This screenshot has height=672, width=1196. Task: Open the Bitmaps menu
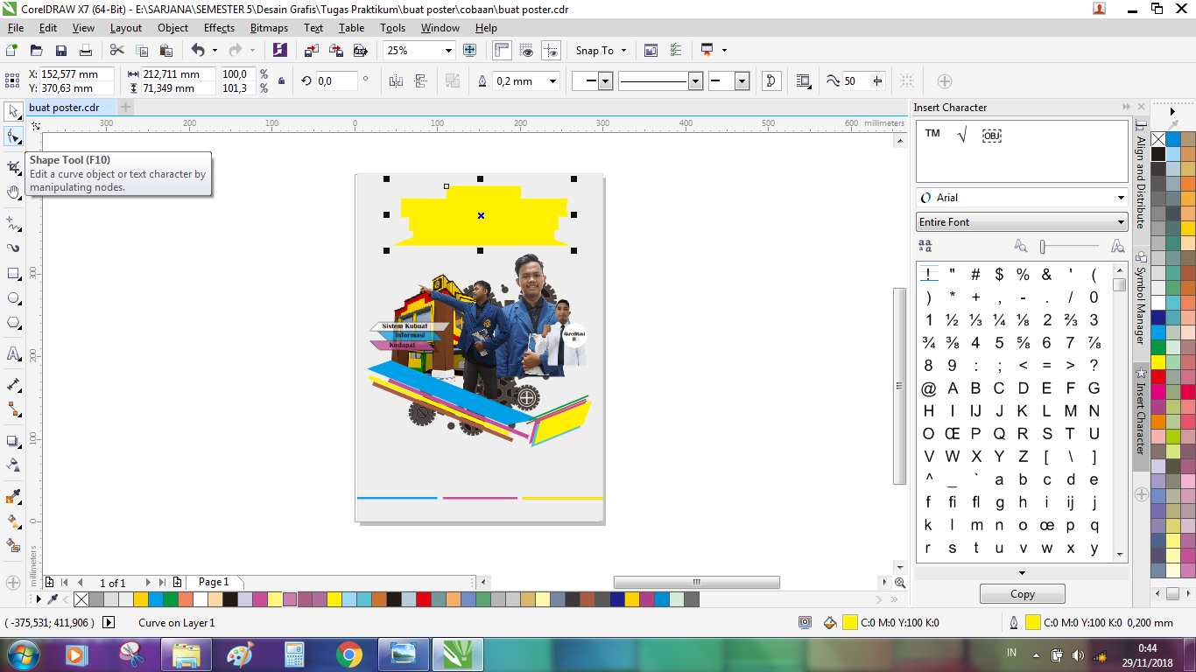click(269, 28)
